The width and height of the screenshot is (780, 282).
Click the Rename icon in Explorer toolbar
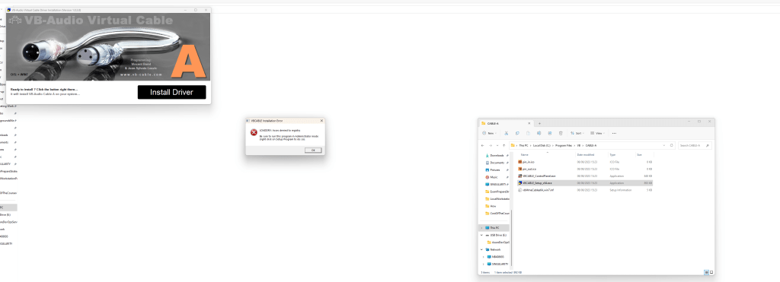coord(539,133)
